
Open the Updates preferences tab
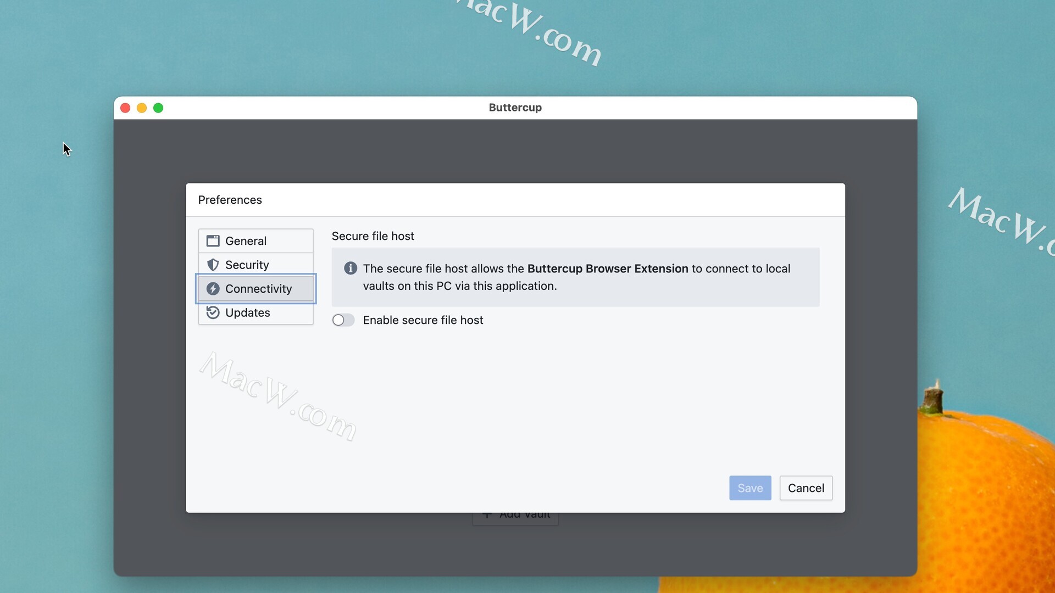coord(256,312)
